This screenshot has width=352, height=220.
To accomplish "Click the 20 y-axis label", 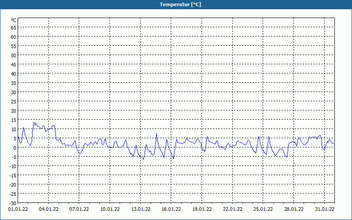I will pyautogui.click(x=14, y=111).
